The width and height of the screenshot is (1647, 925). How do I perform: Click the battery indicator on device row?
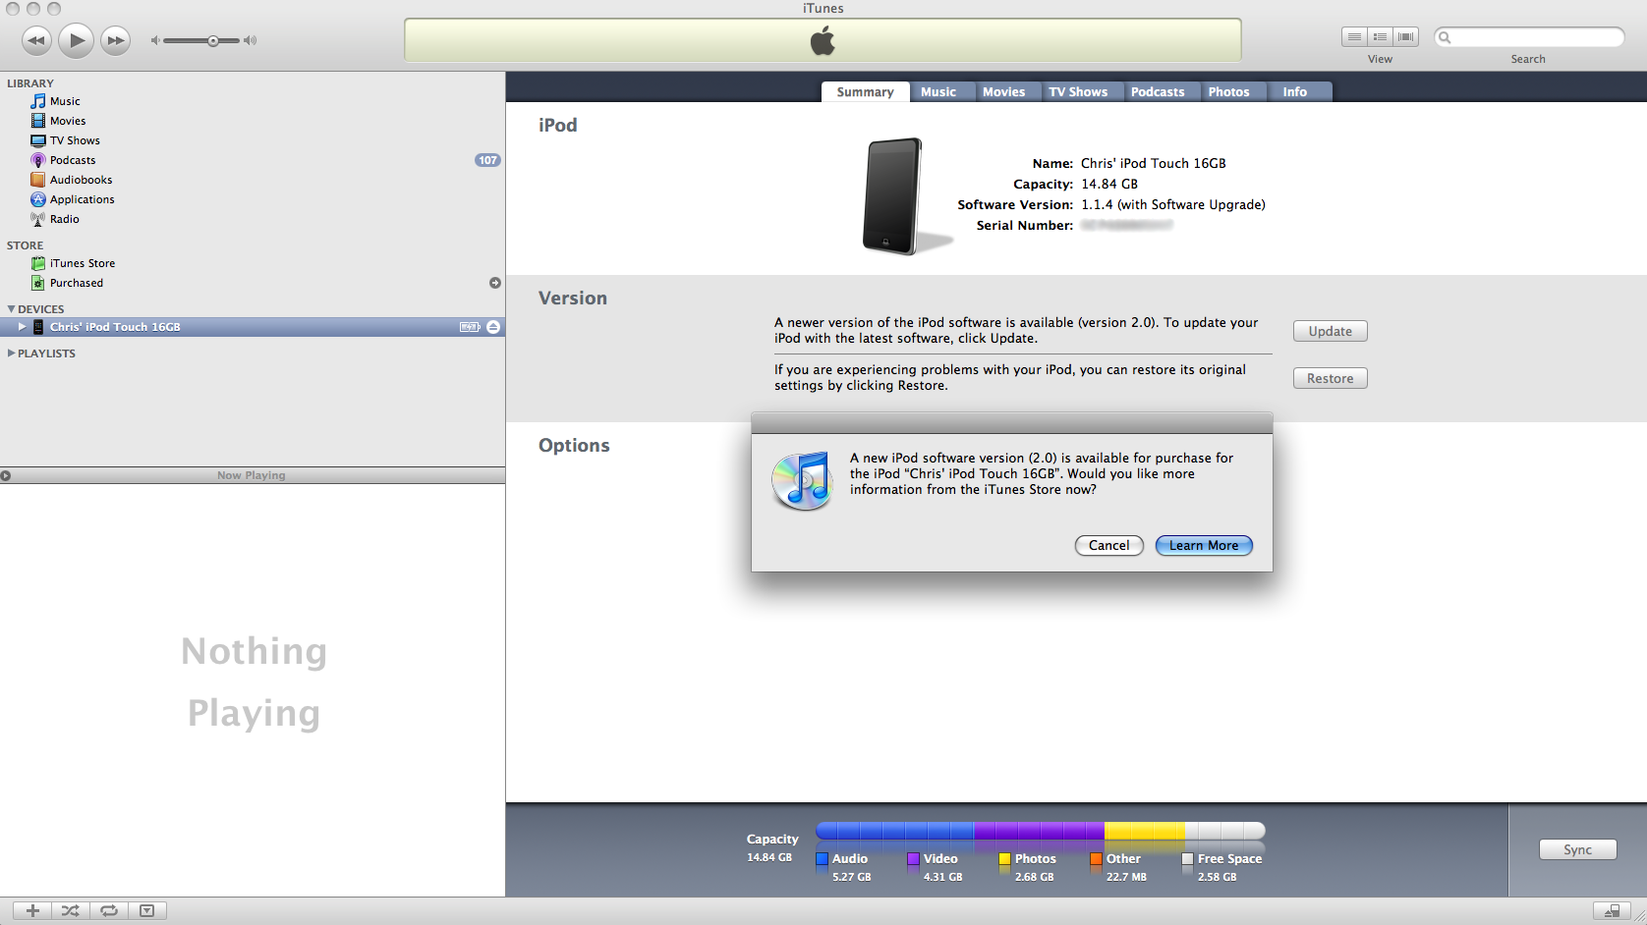470,327
